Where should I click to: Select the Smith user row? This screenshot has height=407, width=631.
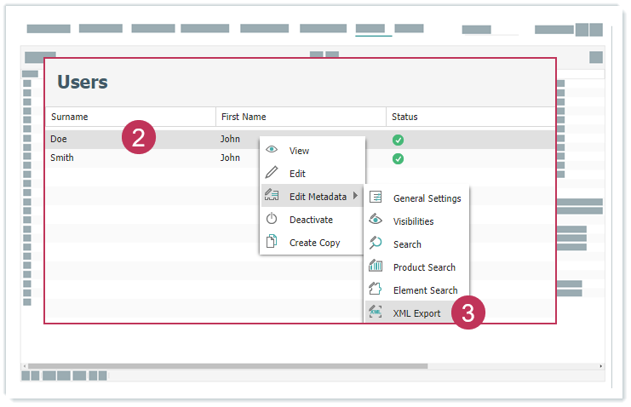click(x=128, y=158)
